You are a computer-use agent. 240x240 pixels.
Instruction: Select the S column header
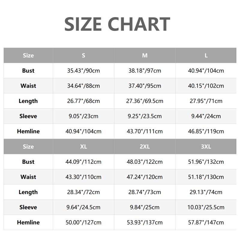[x=83, y=55]
